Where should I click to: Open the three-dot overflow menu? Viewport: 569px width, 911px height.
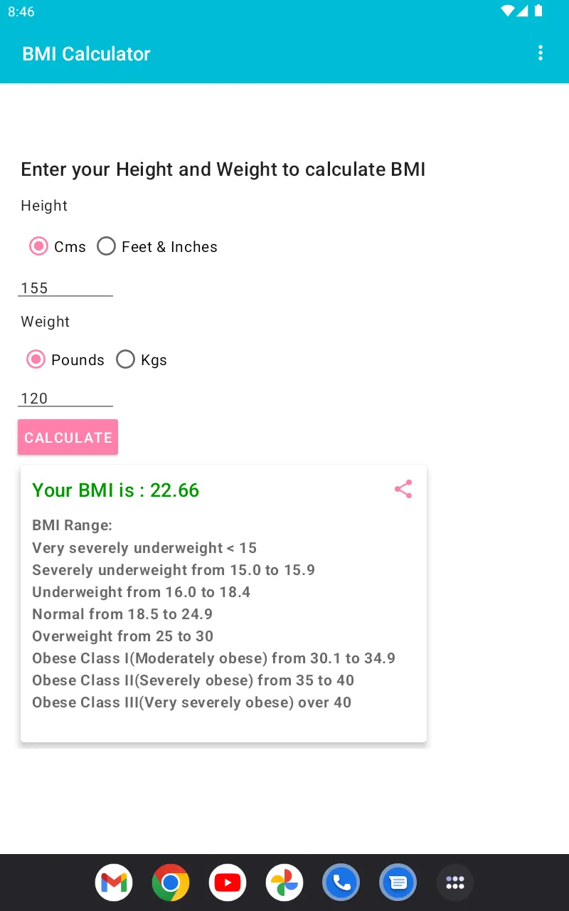click(x=541, y=53)
